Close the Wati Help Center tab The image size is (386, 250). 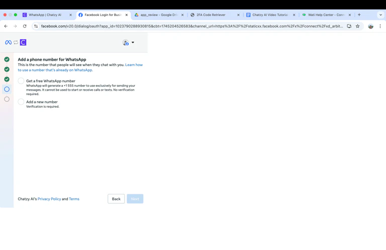pos(350,15)
